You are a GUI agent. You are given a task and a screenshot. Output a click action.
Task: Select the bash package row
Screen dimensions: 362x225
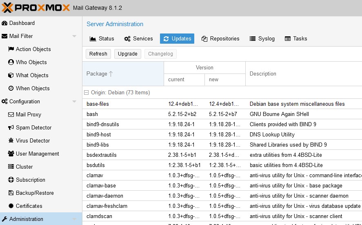(222, 114)
